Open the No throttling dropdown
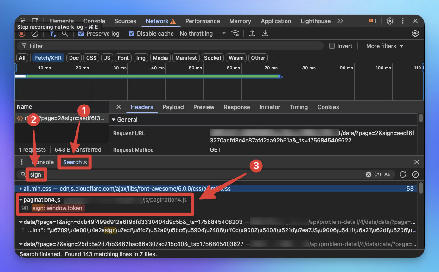Screen dimensions: 439x272 (x=203, y=33)
